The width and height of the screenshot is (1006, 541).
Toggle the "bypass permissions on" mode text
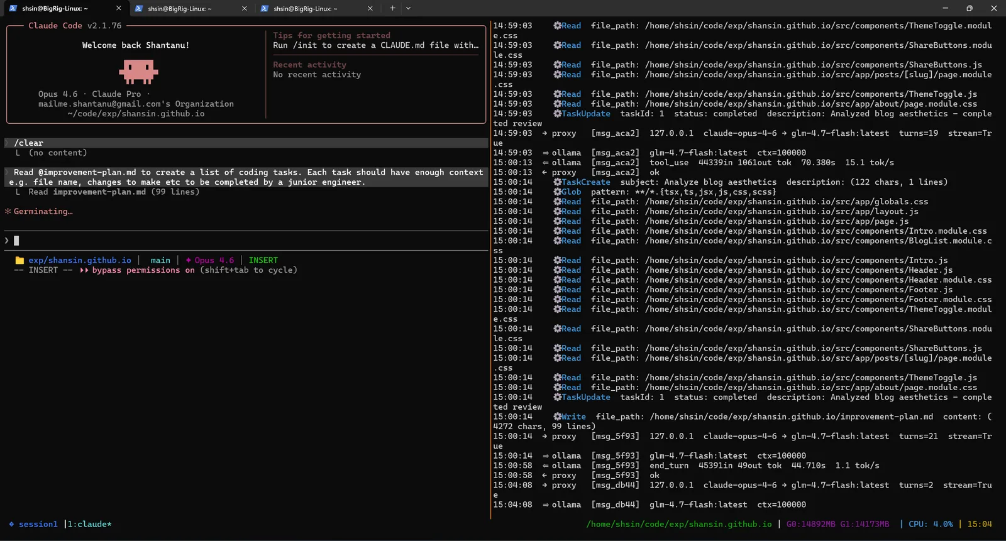click(x=144, y=270)
